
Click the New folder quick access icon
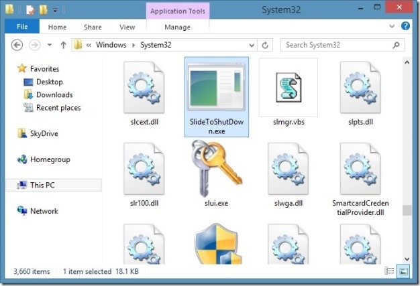[44, 10]
